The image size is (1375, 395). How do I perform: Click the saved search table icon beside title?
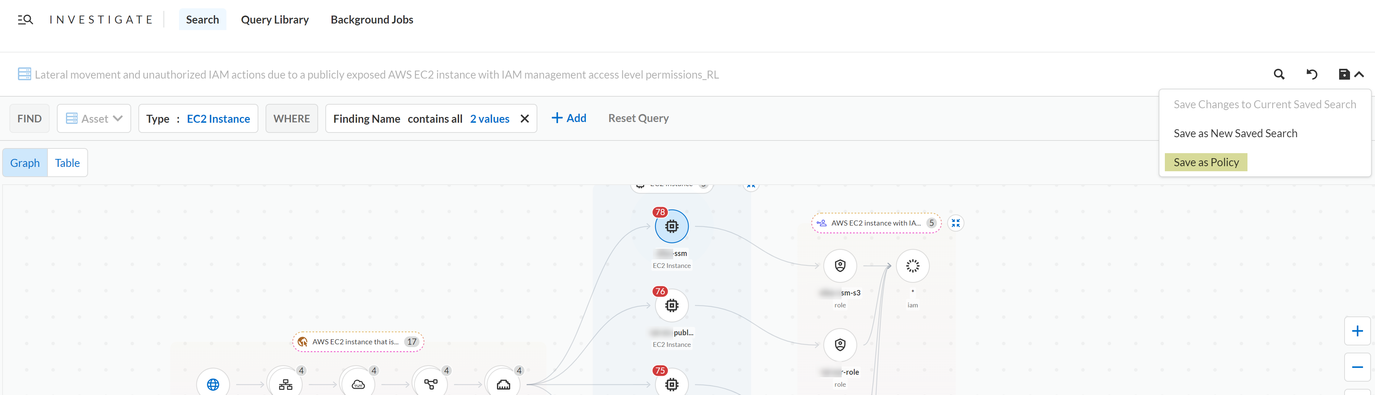(25, 74)
